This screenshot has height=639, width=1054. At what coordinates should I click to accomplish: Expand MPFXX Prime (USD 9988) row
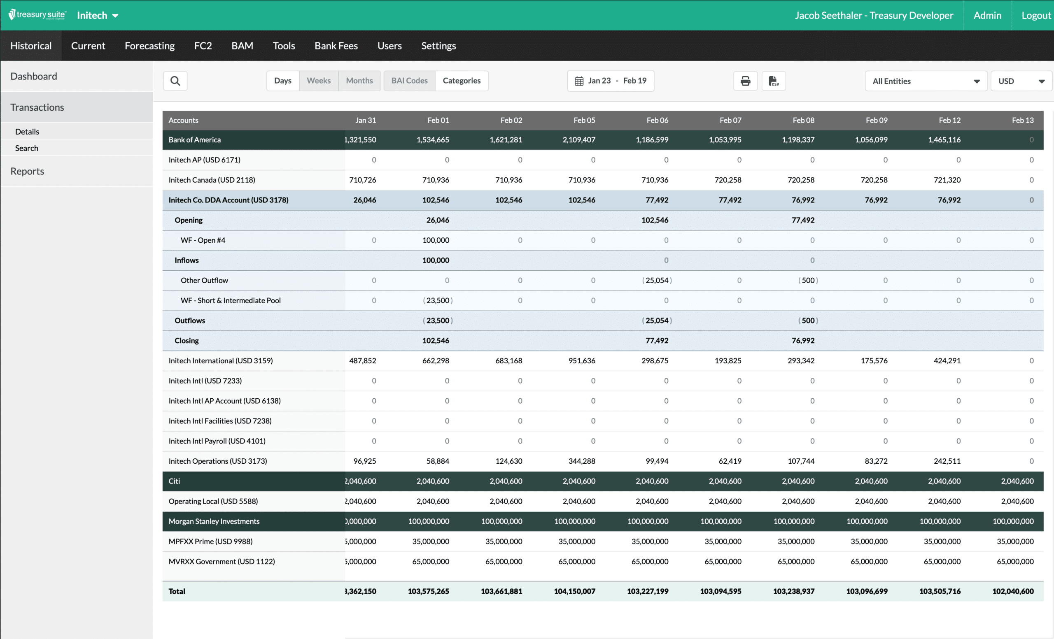tap(603, 541)
